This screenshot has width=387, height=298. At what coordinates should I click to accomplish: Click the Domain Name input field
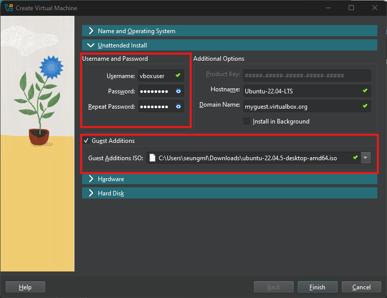307,106
